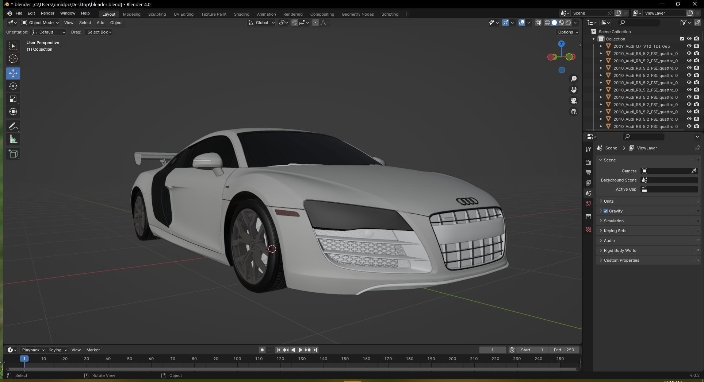
Task: Toggle Collection exclude checkbox in outliner
Action: coord(682,39)
